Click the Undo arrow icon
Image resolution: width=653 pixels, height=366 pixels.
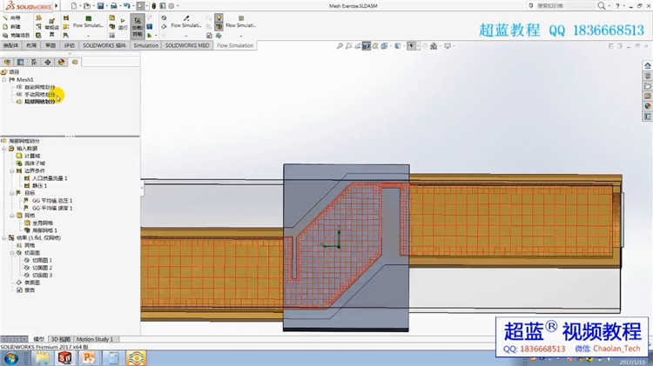click(x=126, y=6)
